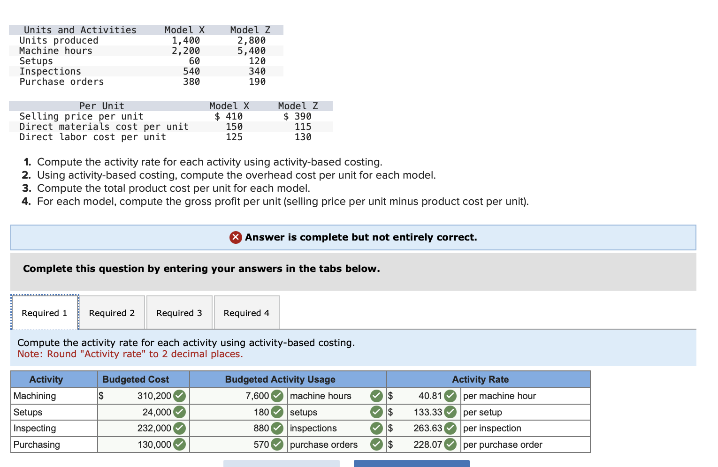This screenshot has width=718, height=467.
Task: Select Setups usage field 180
Action: 238,412
